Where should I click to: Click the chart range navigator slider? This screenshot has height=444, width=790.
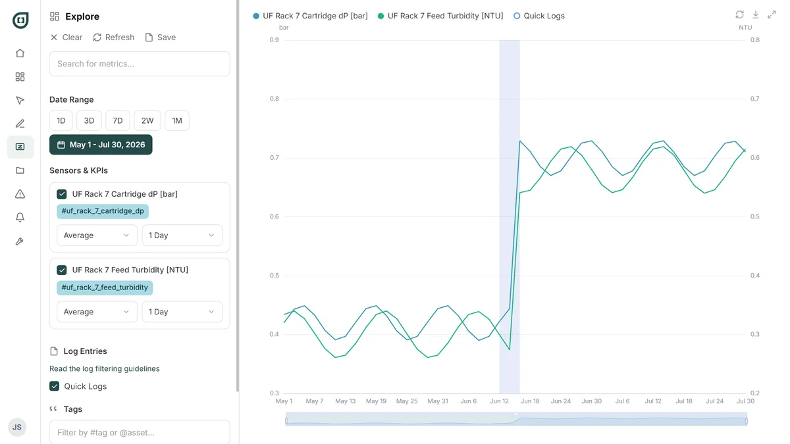click(516, 420)
